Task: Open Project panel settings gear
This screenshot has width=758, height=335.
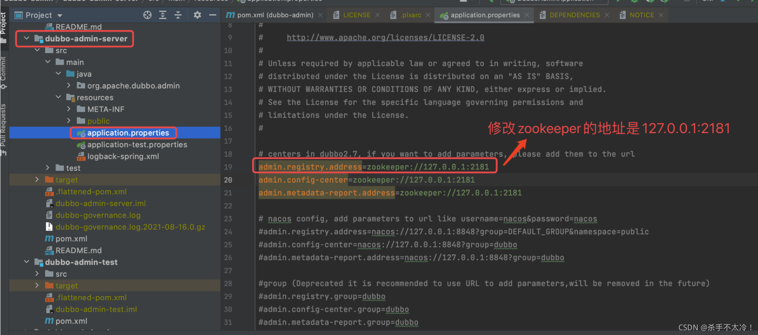Action: [x=197, y=15]
